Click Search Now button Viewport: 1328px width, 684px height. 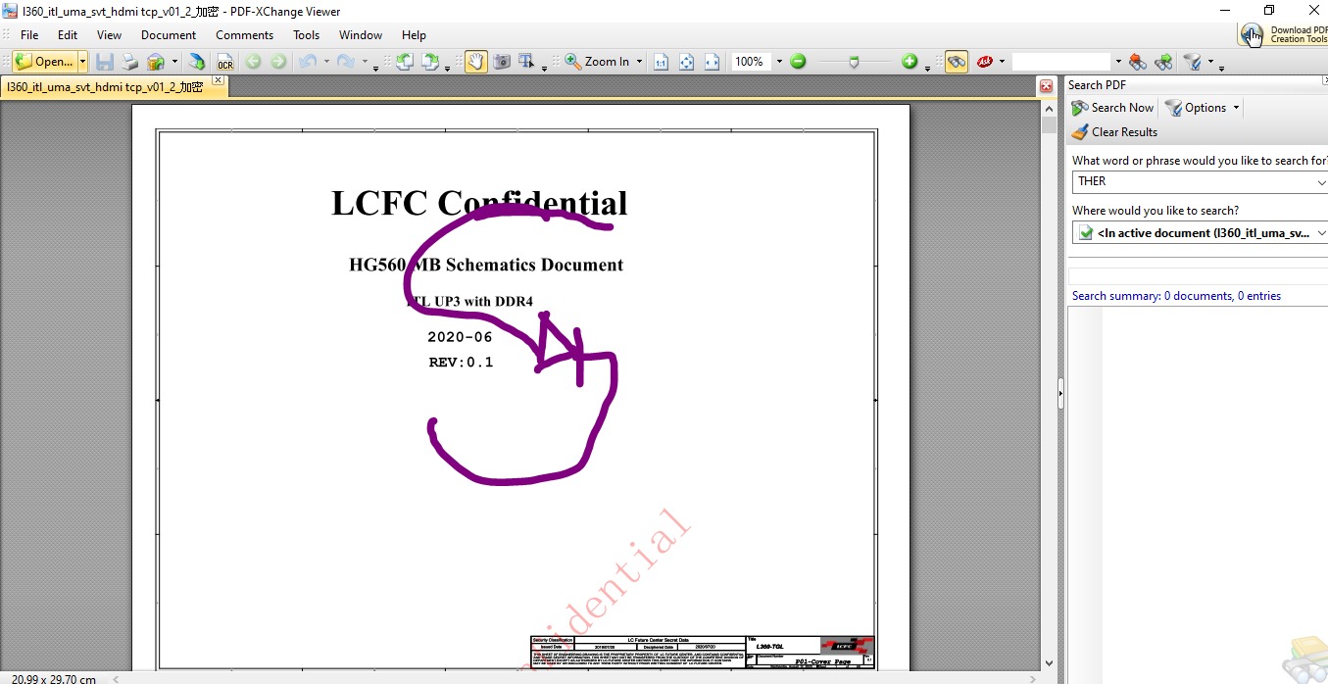(x=1113, y=108)
